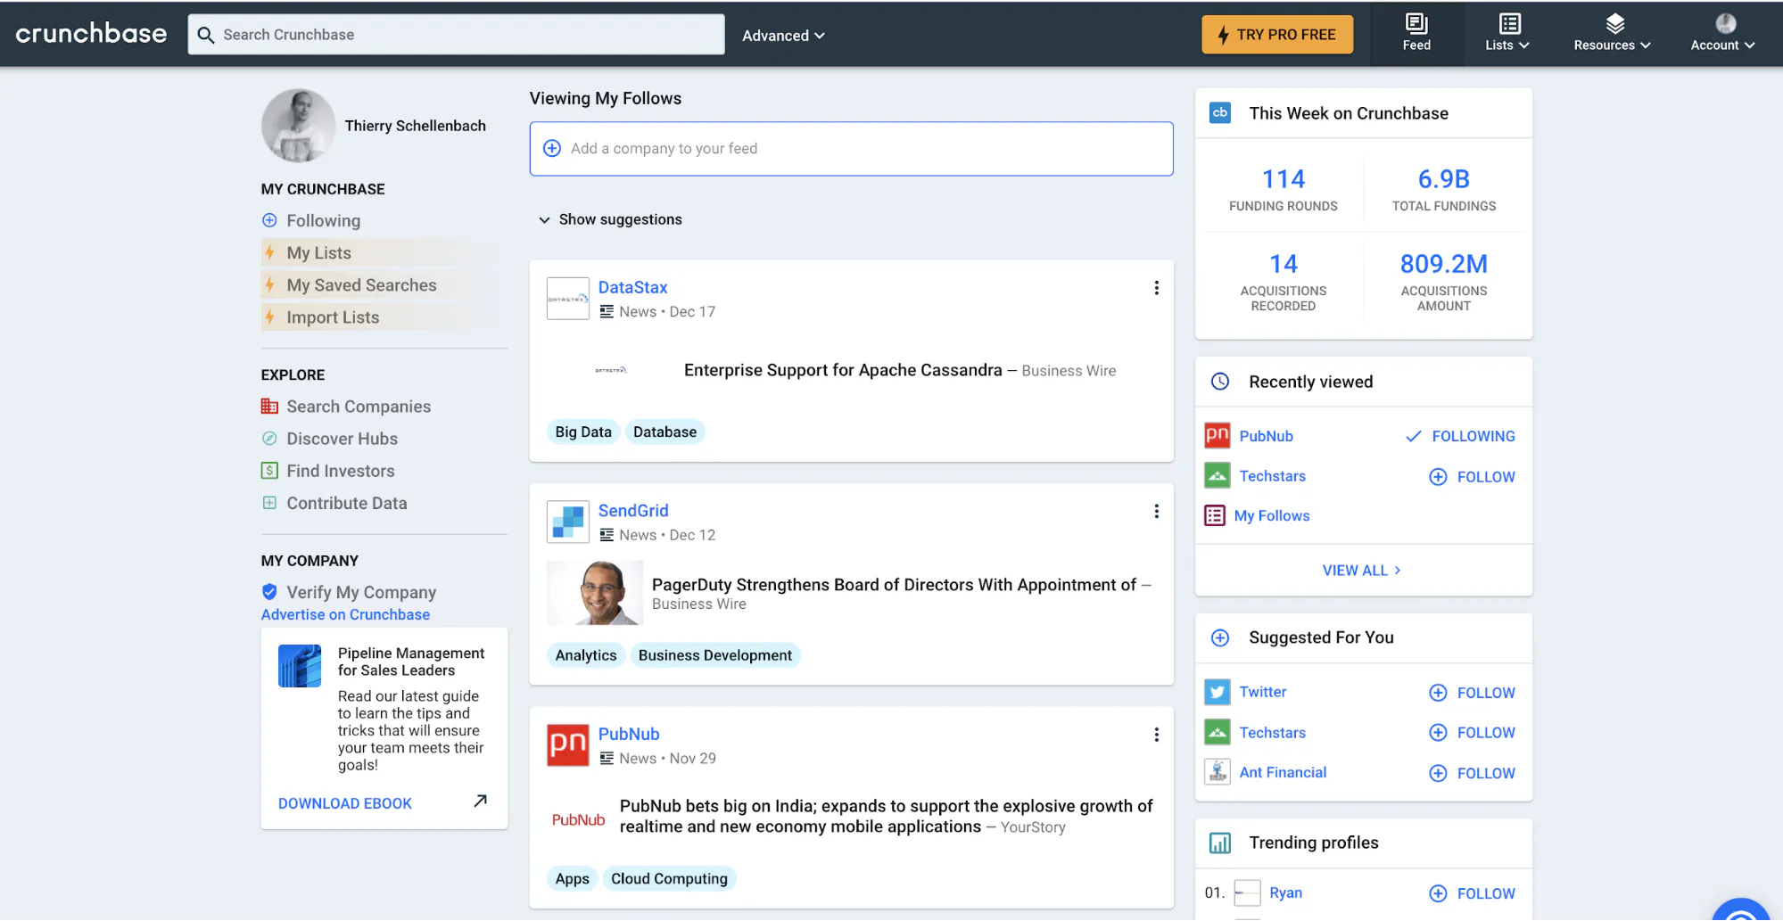Open the Lists dropdown menu
Screen dimensions: 1783x921
point(1506,33)
